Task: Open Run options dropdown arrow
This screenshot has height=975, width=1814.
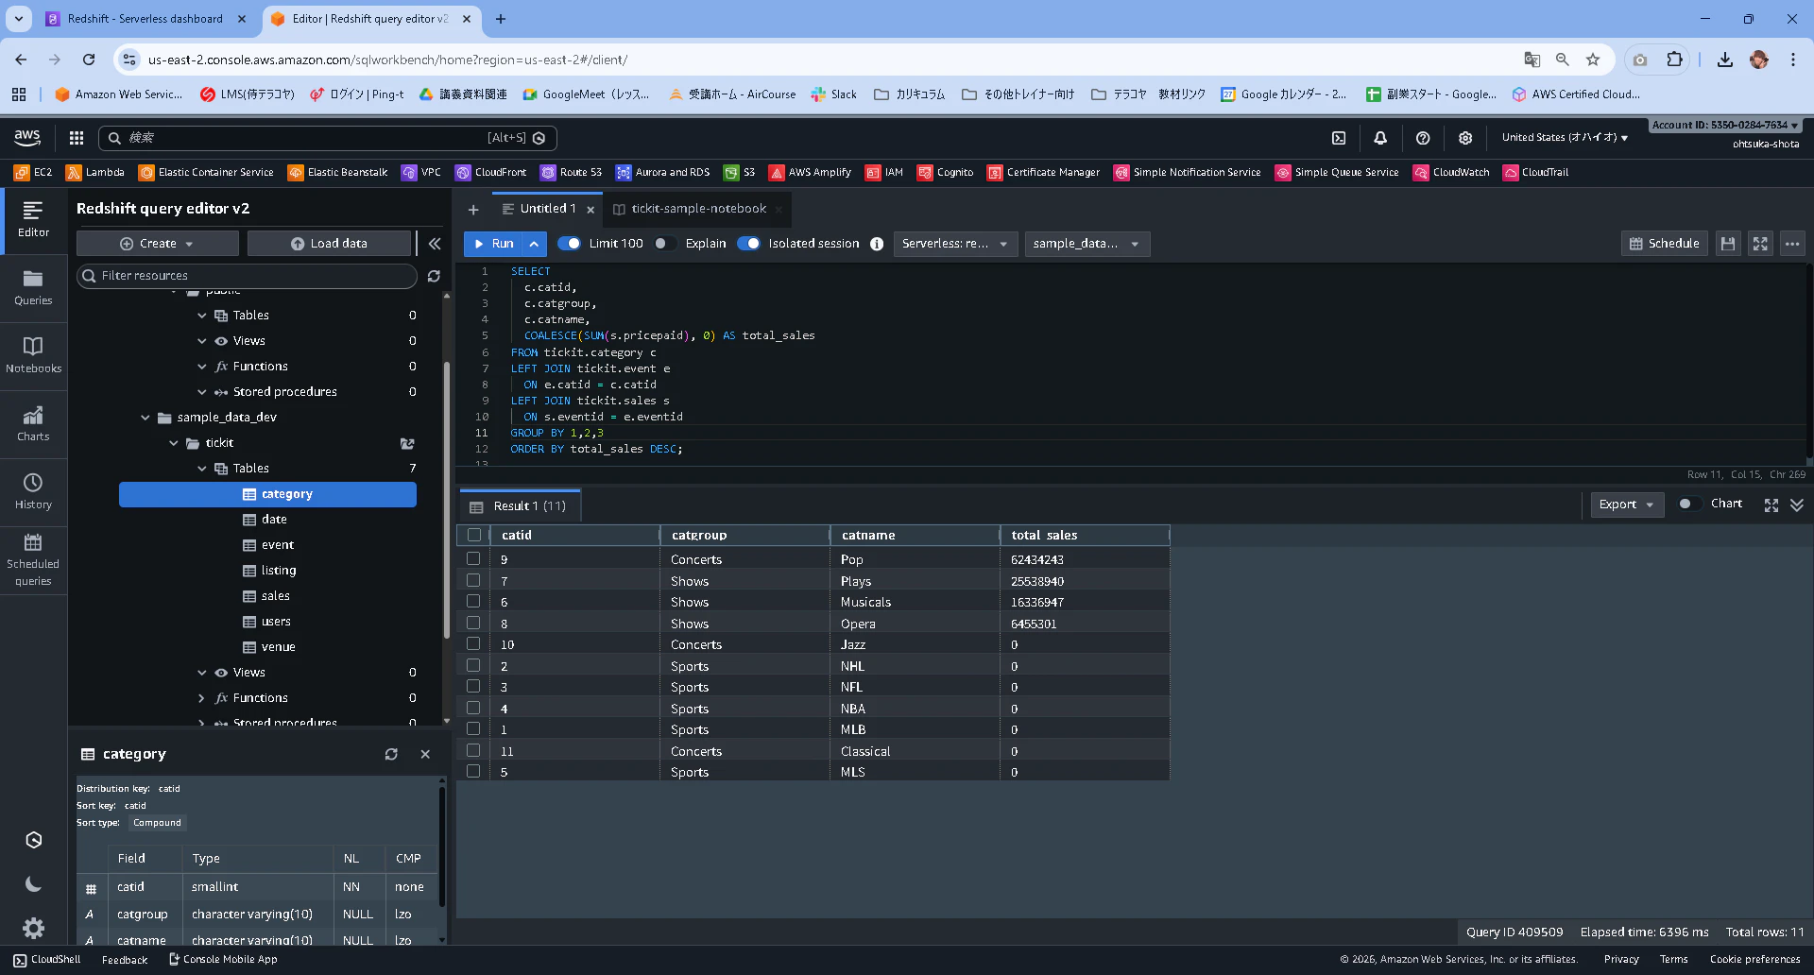Action: point(534,244)
